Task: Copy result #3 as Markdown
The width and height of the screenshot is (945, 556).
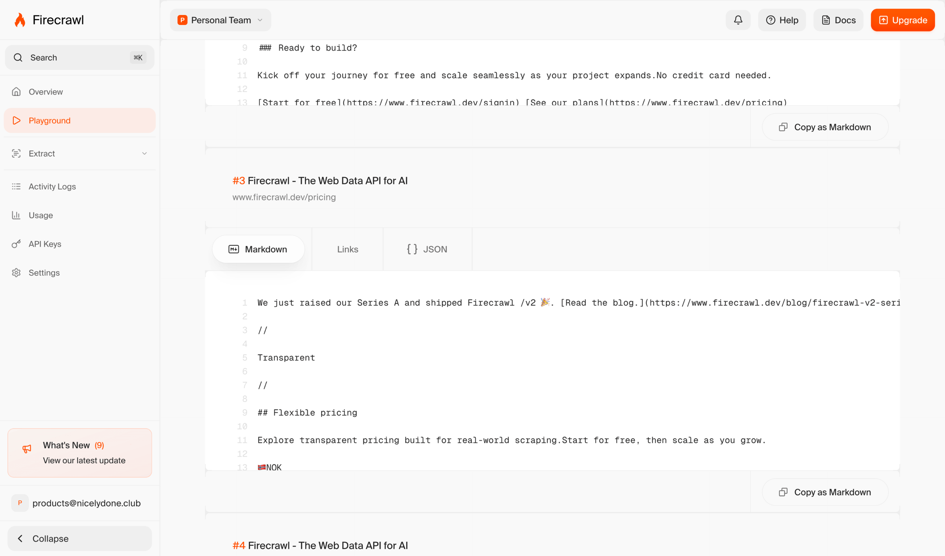Action: 825,492
